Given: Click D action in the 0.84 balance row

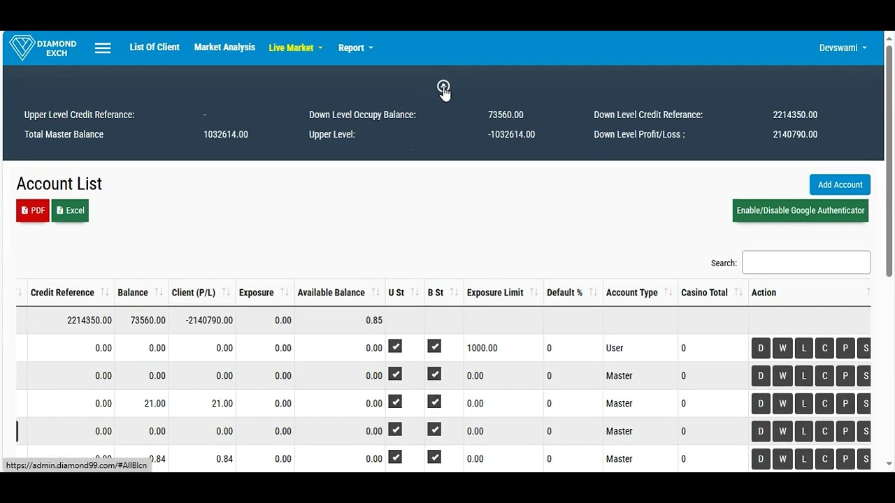Looking at the screenshot, I should [761, 459].
